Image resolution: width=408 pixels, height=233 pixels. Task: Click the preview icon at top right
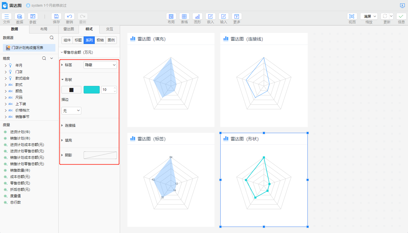pos(402,6)
